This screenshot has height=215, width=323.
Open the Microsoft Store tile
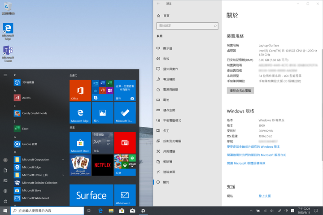pyautogui.click(x=80, y=142)
